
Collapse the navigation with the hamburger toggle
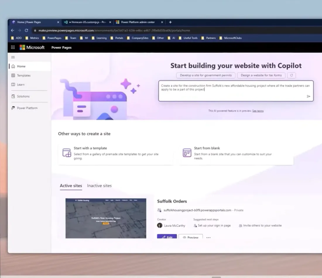[13, 57]
